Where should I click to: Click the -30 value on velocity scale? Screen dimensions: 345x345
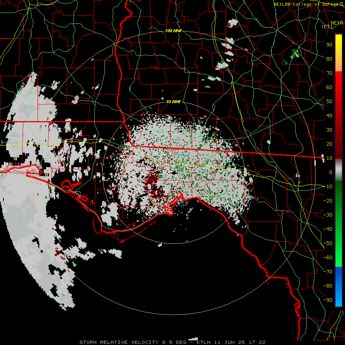tap(328, 215)
